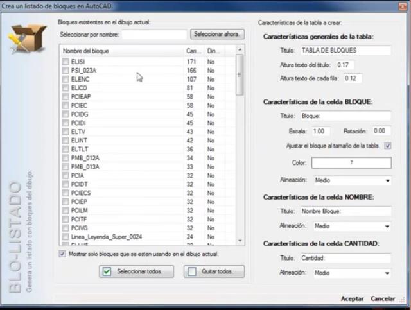
Task: Select the PCILM row name
Action: pos(80,211)
